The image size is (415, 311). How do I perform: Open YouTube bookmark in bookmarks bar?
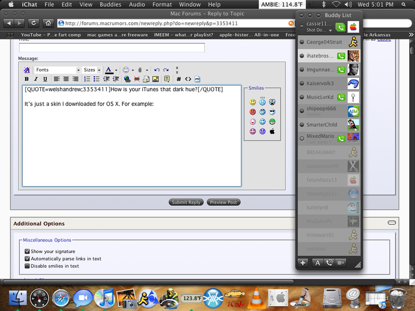(x=51, y=35)
